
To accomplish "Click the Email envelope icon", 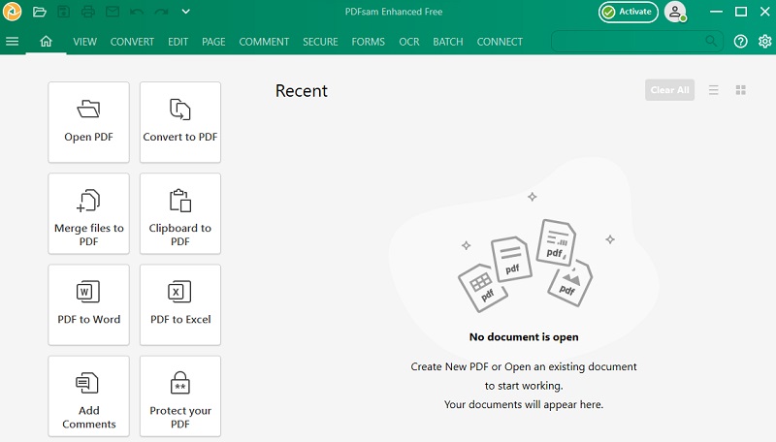I will point(113,12).
